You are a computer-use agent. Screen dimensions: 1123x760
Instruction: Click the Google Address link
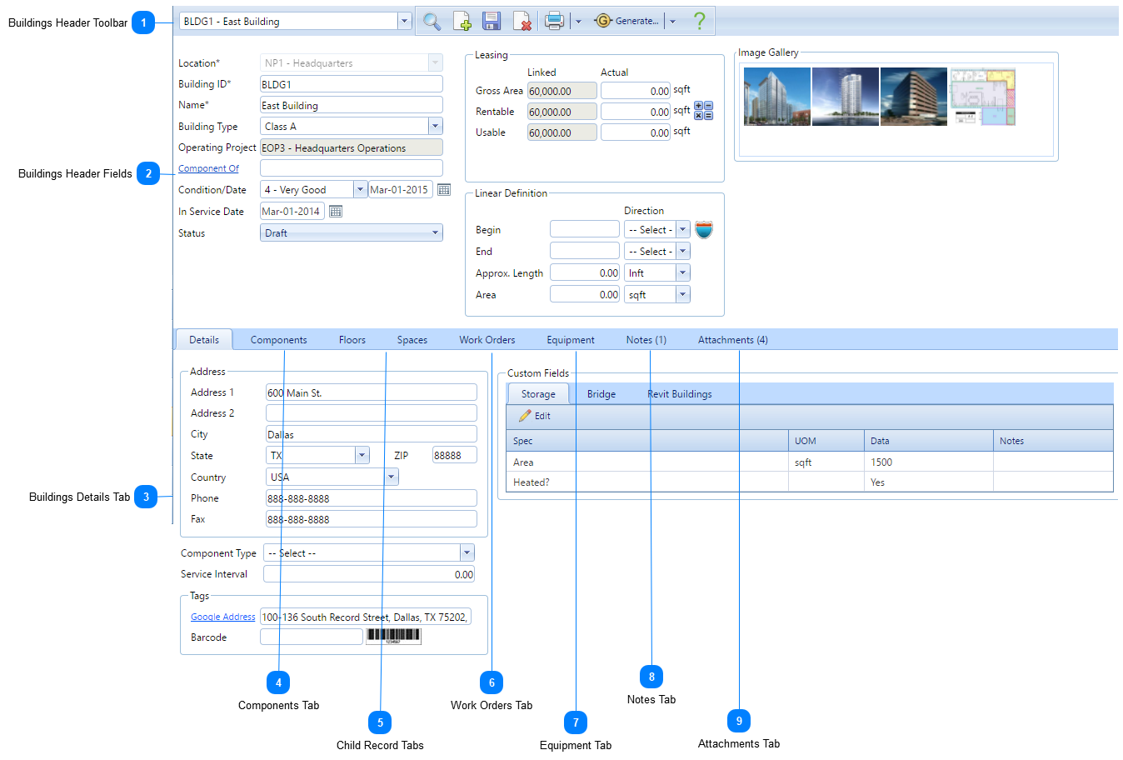[223, 617]
